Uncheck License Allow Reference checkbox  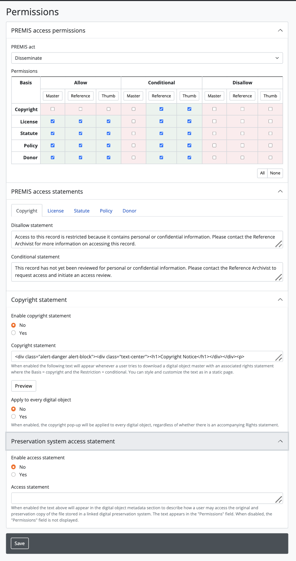(80, 121)
